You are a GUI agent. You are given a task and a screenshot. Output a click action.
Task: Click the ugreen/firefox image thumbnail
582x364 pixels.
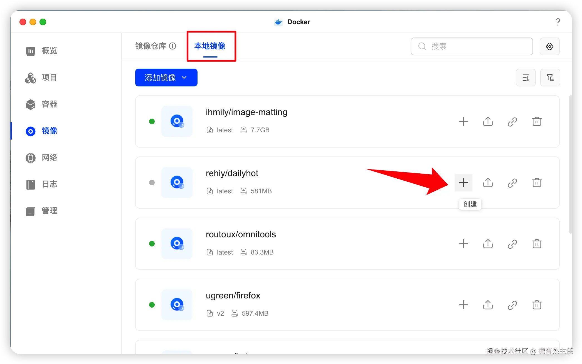coord(177,305)
